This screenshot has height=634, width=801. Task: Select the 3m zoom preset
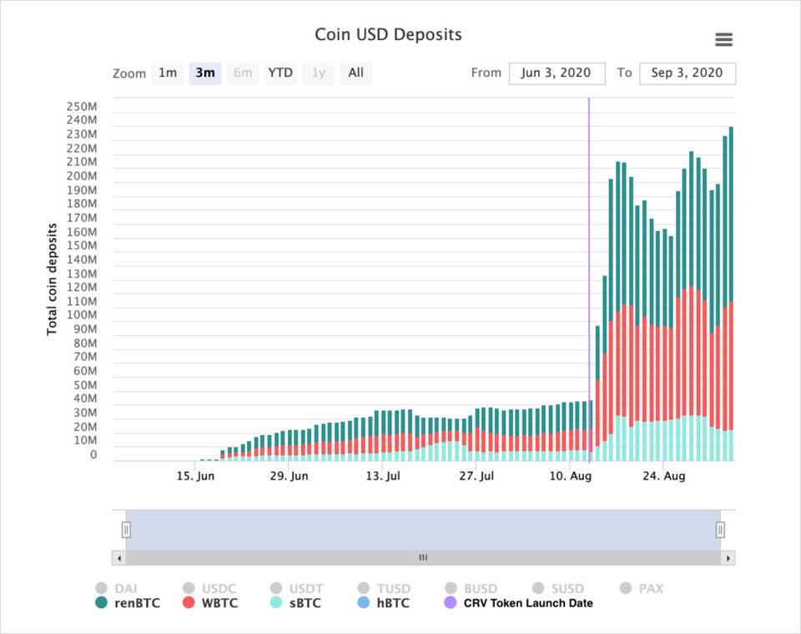(204, 73)
